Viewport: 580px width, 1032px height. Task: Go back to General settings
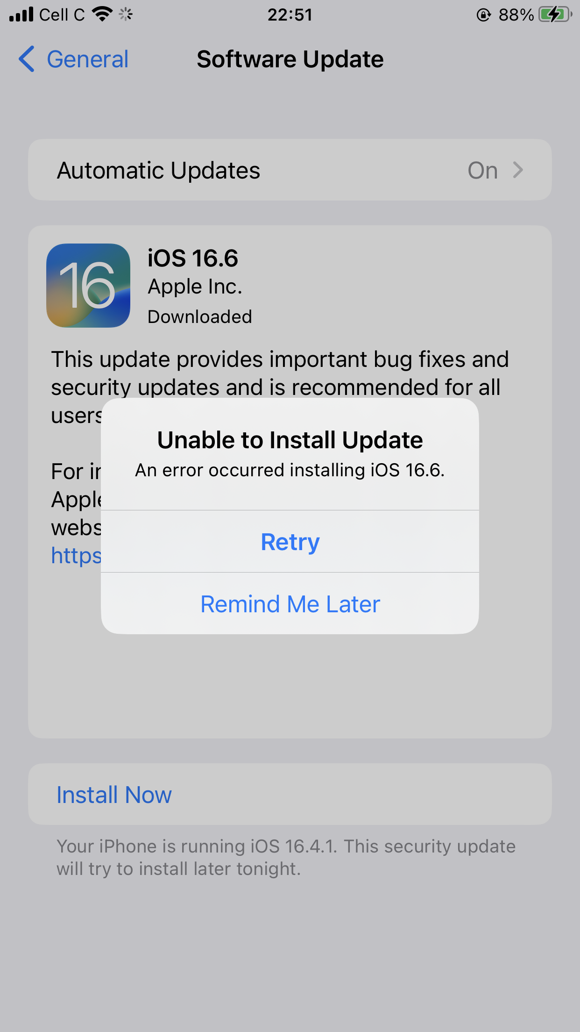pos(73,59)
